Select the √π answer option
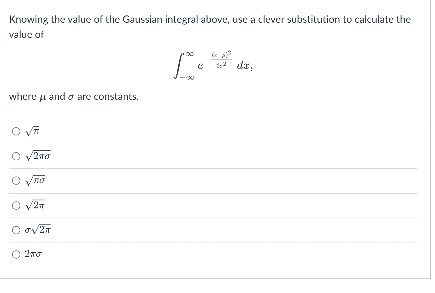The height and width of the screenshot is (293, 435). [x=16, y=131]
